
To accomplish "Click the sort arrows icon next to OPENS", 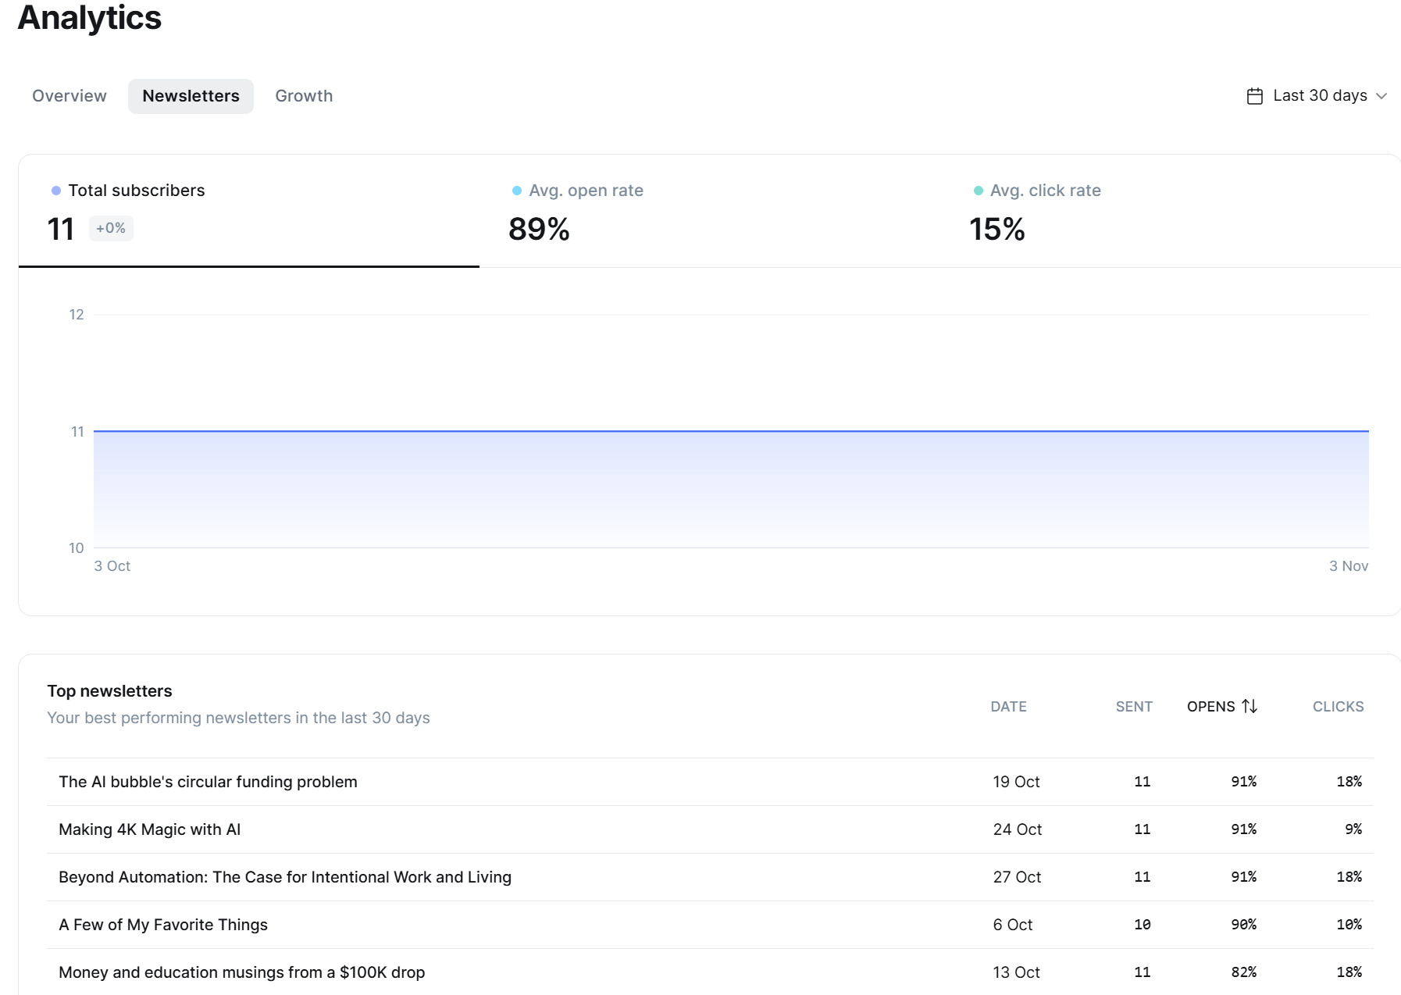I will [1249, 706].
